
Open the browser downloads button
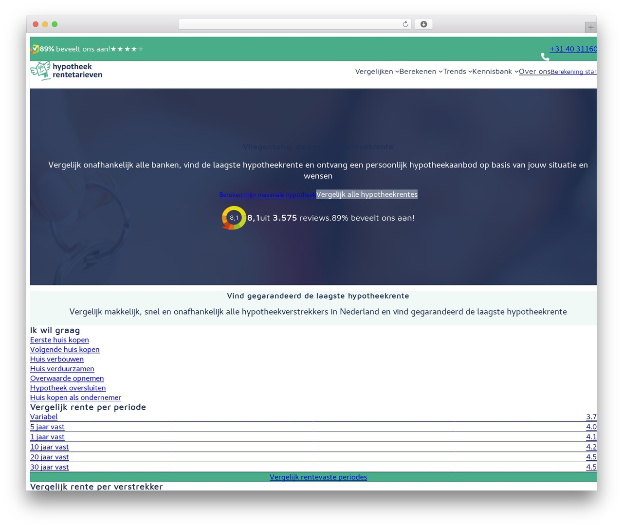point(423,24)
